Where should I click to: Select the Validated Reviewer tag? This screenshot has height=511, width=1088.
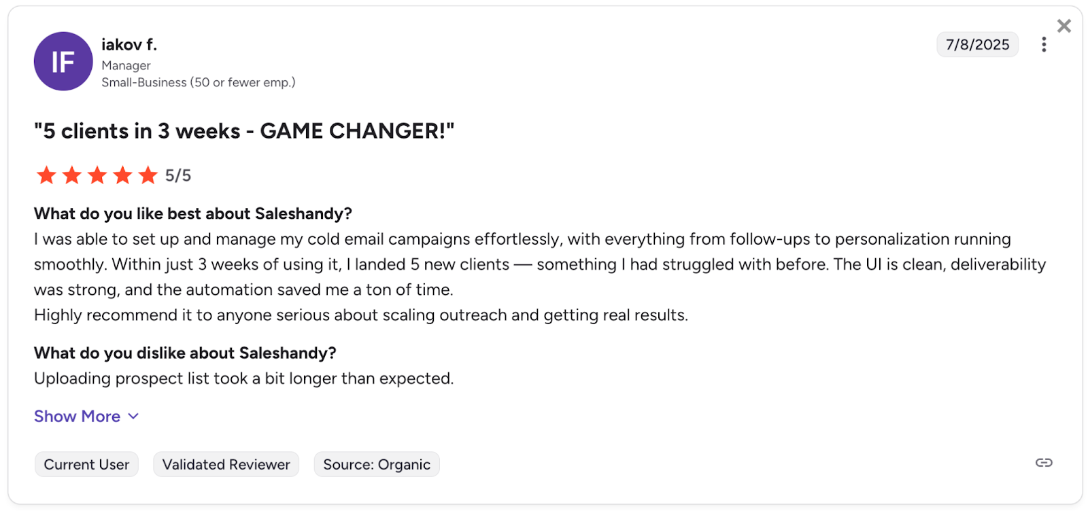pos(226,465)
